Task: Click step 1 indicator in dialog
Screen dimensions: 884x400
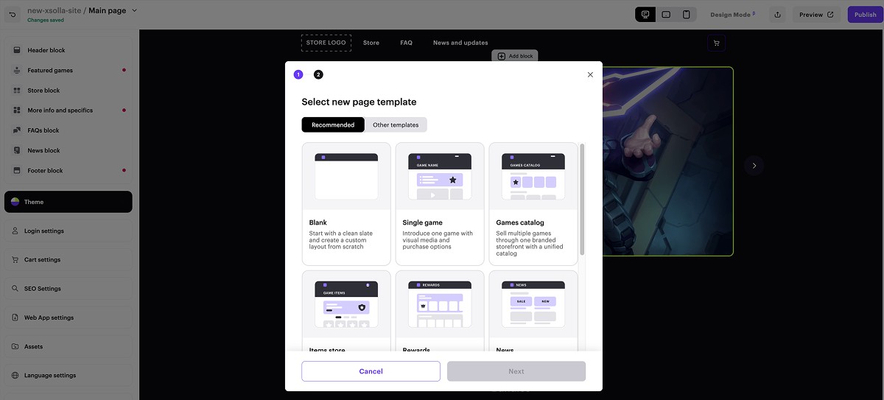Action: [x=298, y=74]
